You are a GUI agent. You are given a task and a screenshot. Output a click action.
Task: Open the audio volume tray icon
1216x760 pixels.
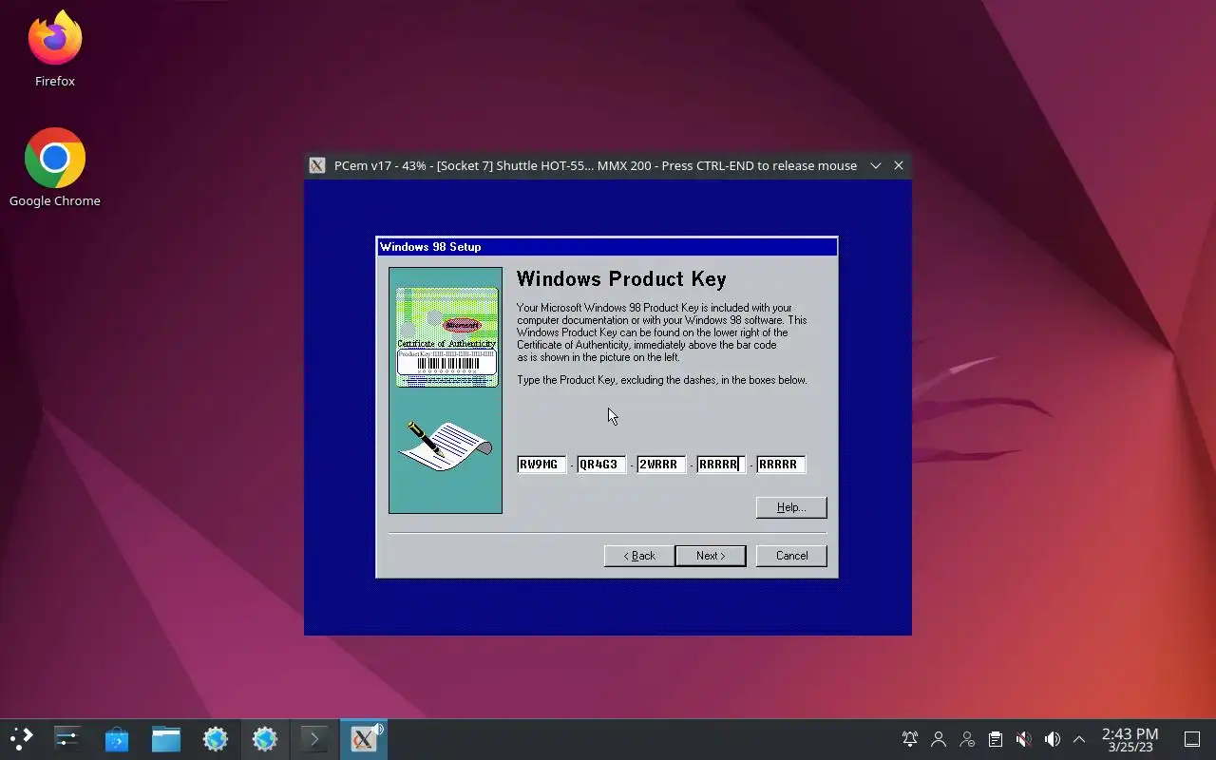(x=1052, y=739)
